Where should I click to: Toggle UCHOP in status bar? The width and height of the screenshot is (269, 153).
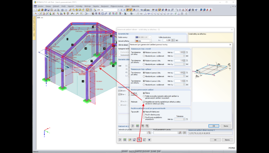(125, 152)
